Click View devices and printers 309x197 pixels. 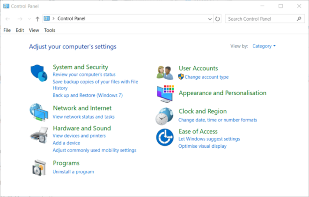79,136
